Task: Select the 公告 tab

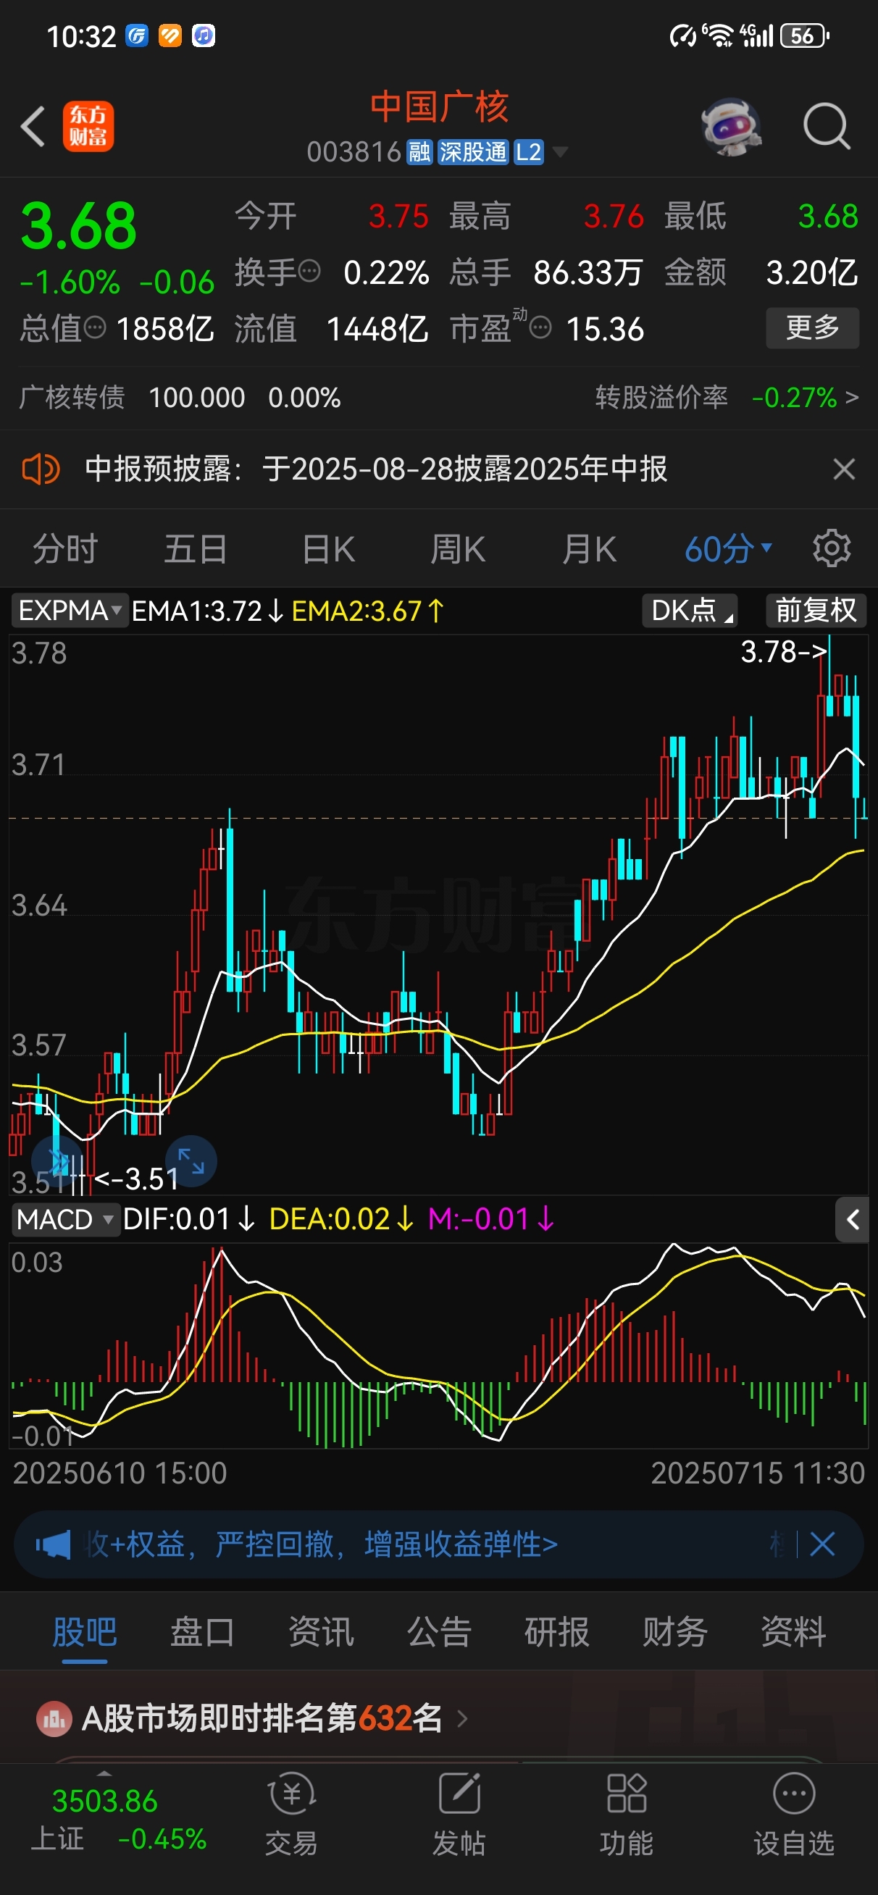Action: pos(440,1631)
